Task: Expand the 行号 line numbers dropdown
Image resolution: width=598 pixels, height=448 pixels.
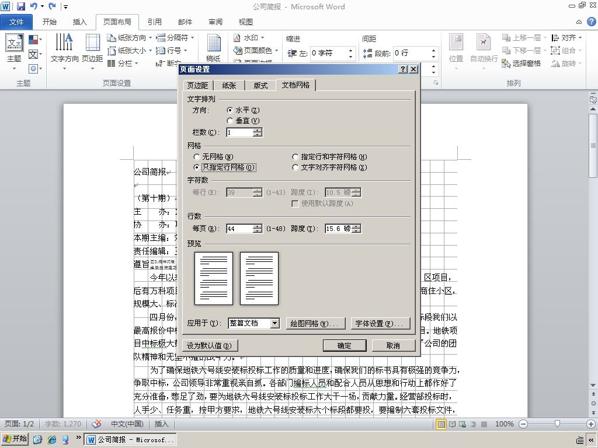Action: (185, 50)
